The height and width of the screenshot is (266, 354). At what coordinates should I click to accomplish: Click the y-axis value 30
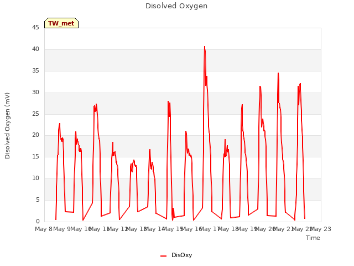tap(35, 92)
